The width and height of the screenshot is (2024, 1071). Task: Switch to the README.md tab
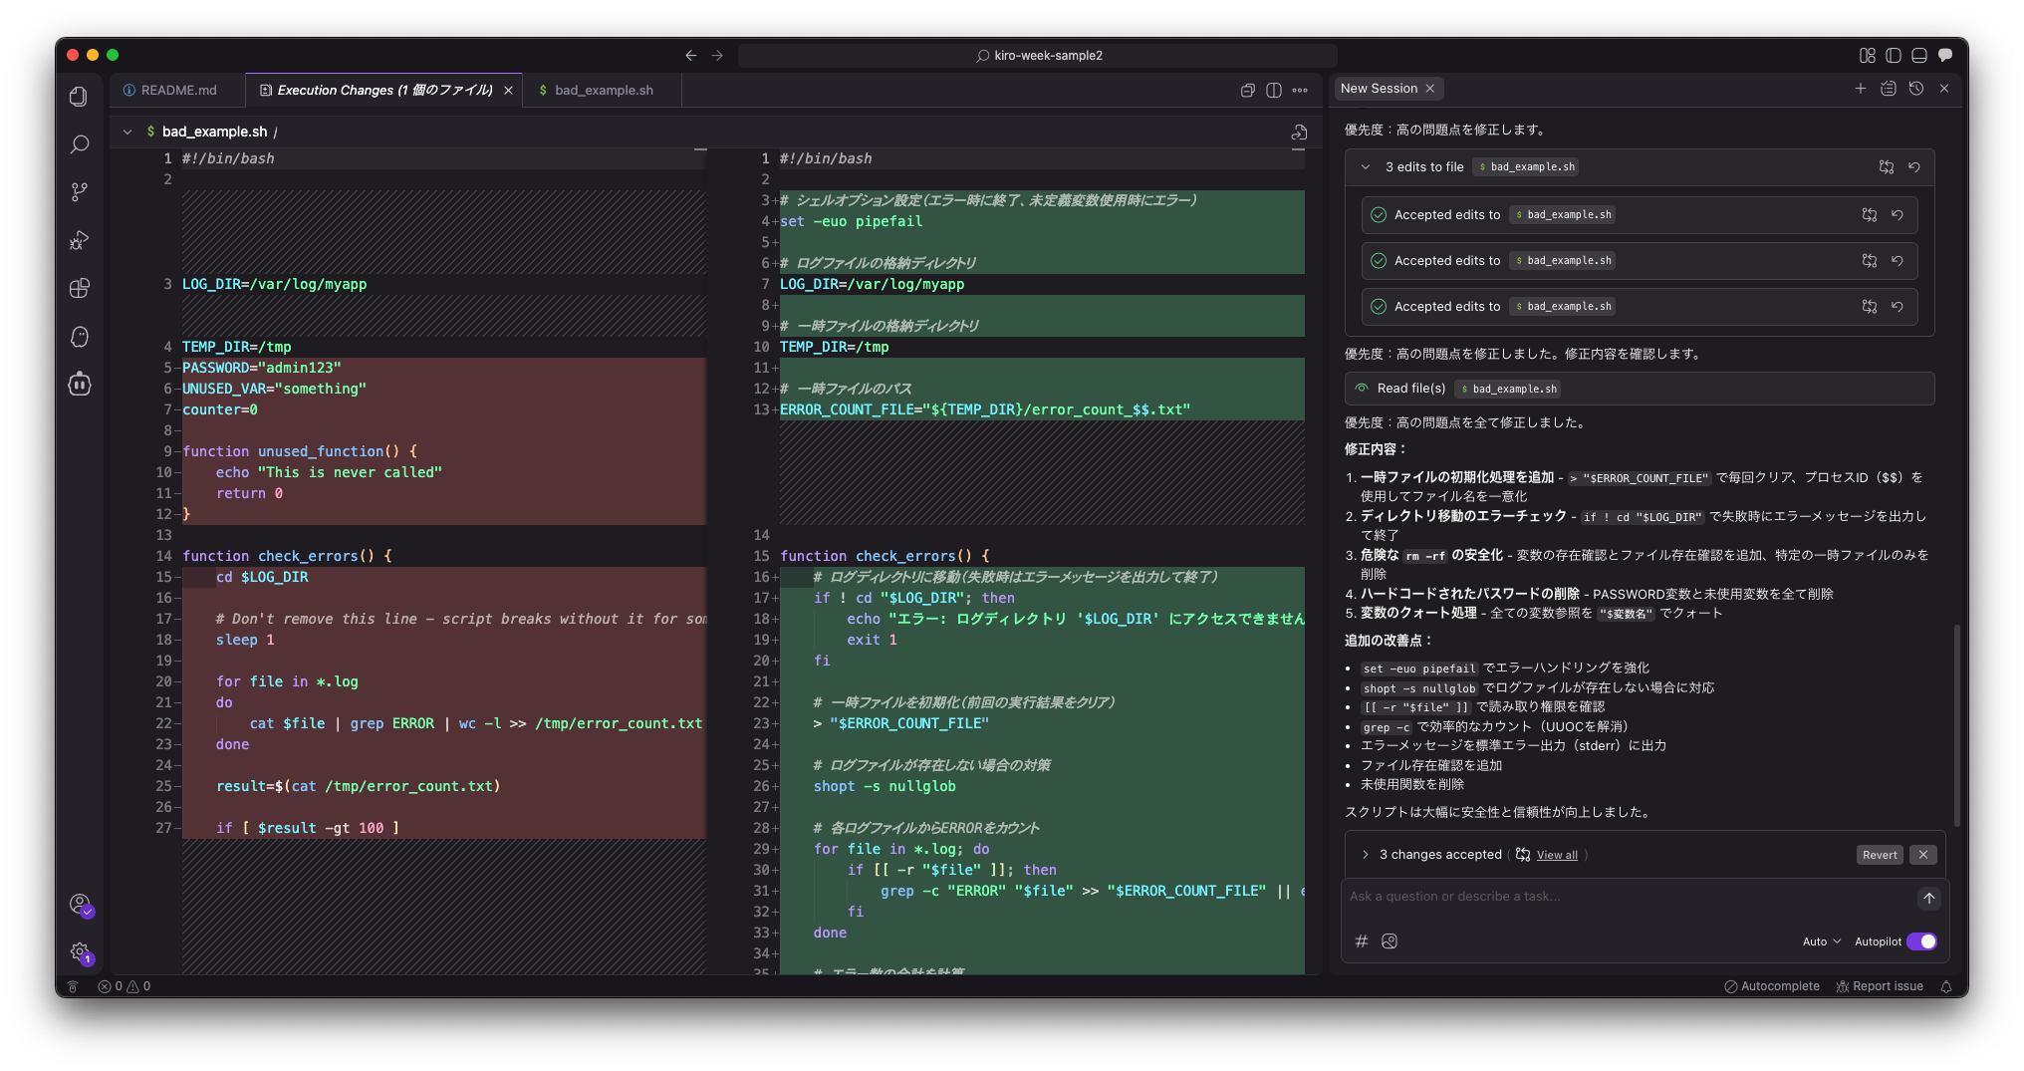(x=178, y=91)
